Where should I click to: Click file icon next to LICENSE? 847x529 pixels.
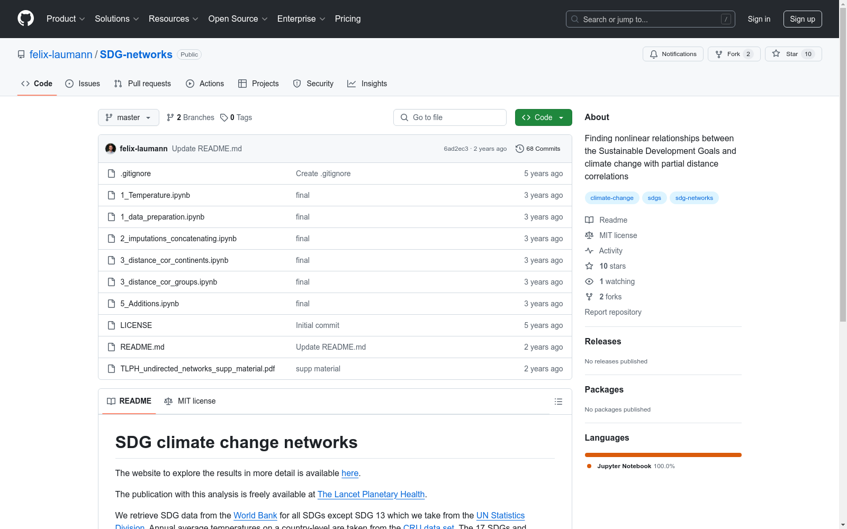(111, 325)
